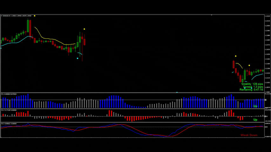
Task: Click the triangle before the EURUSD,H1 title
Action: [2, 16]
